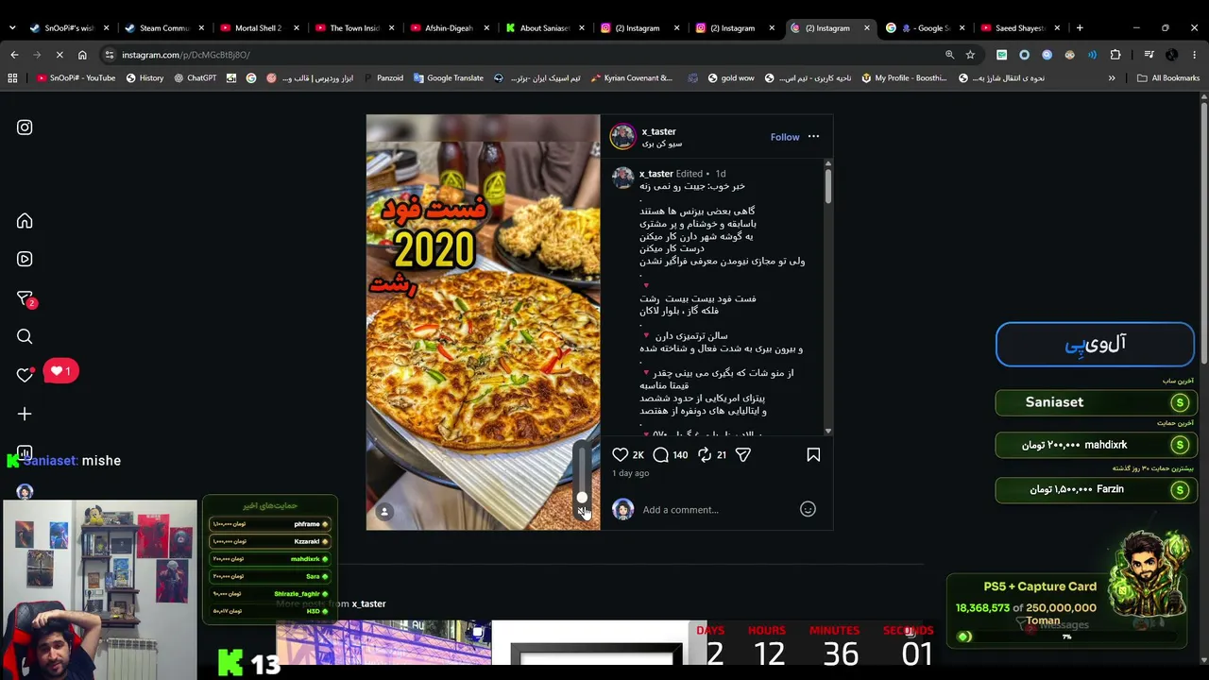Open Notifications heart icon in sidebar
Screen dimensions: 1209x680
(25, 375)
